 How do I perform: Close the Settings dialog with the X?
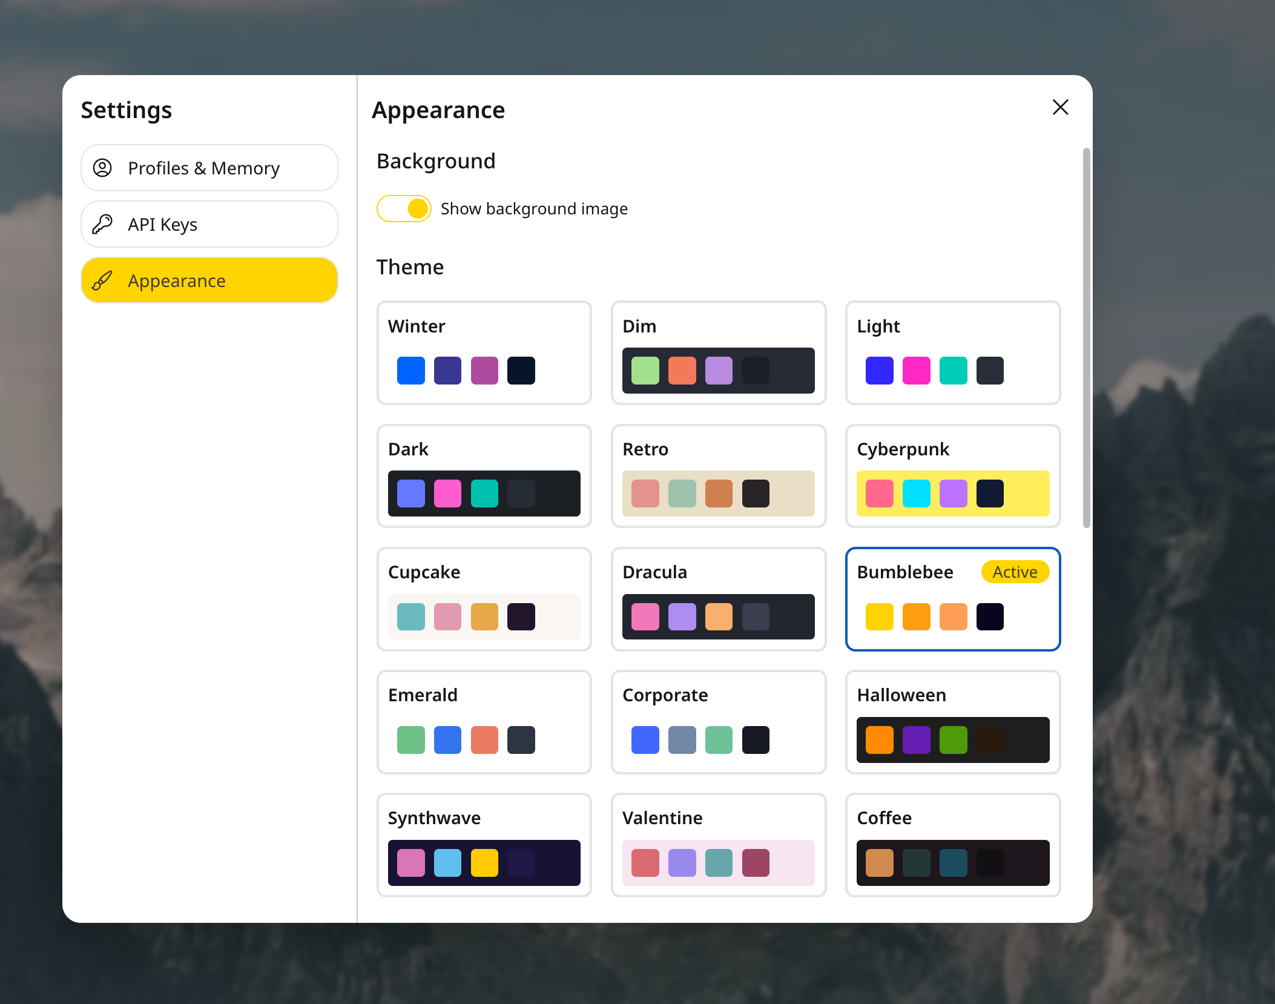click(1060, 107)
